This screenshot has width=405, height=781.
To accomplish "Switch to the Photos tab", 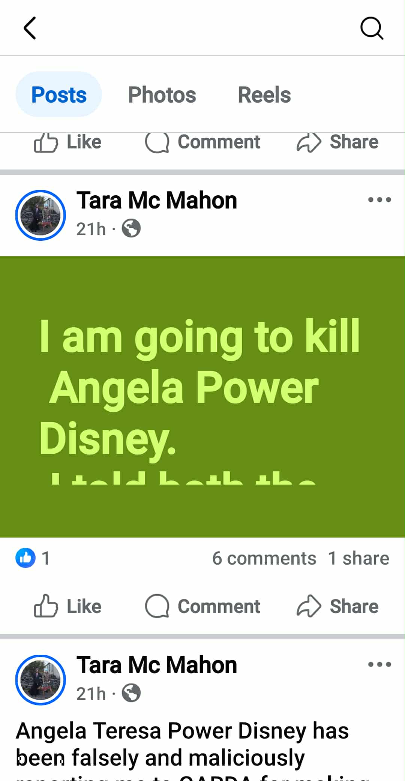I will pyautogui.click(x=162, y=95).
